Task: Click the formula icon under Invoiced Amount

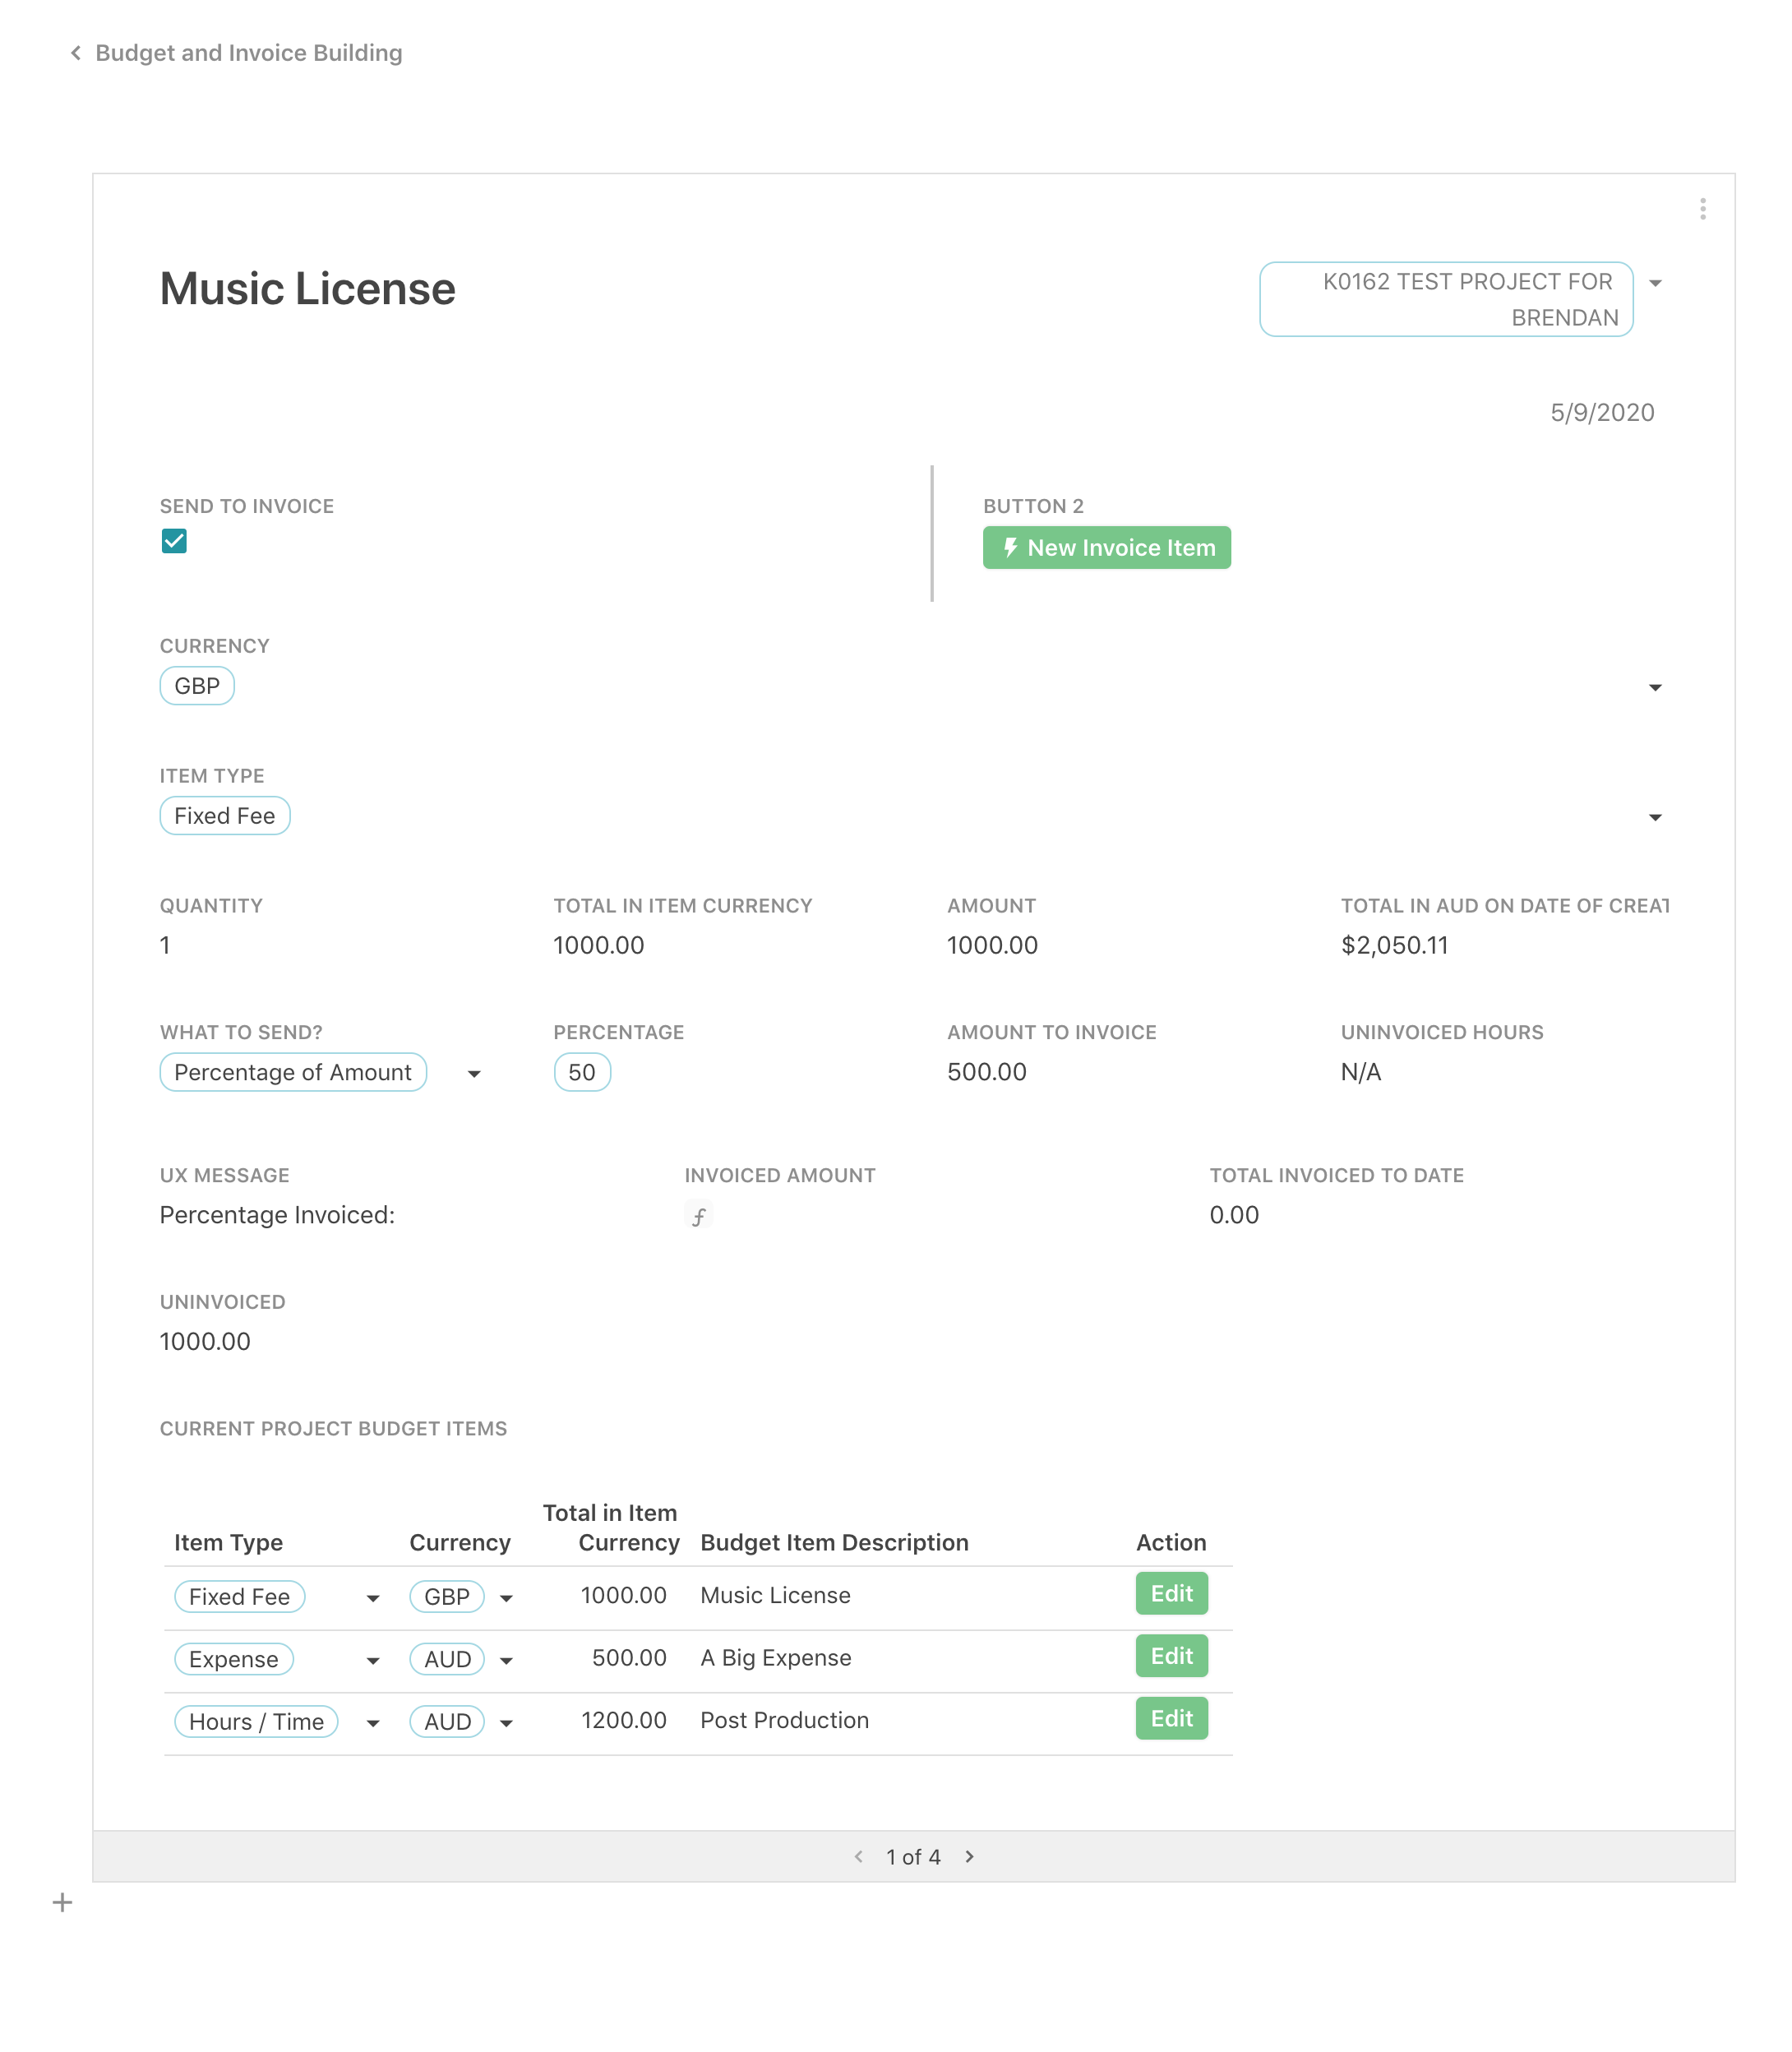Action: point(698,1216)
